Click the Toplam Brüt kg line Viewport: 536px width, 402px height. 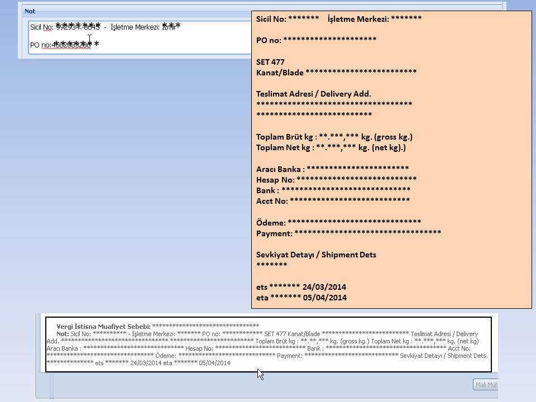tap(334, 137)
